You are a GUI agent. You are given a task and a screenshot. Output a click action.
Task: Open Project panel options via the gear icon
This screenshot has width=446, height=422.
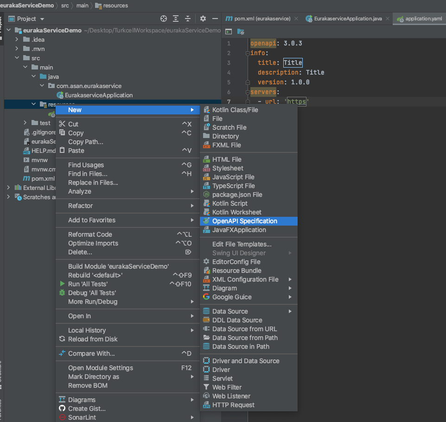203,18
